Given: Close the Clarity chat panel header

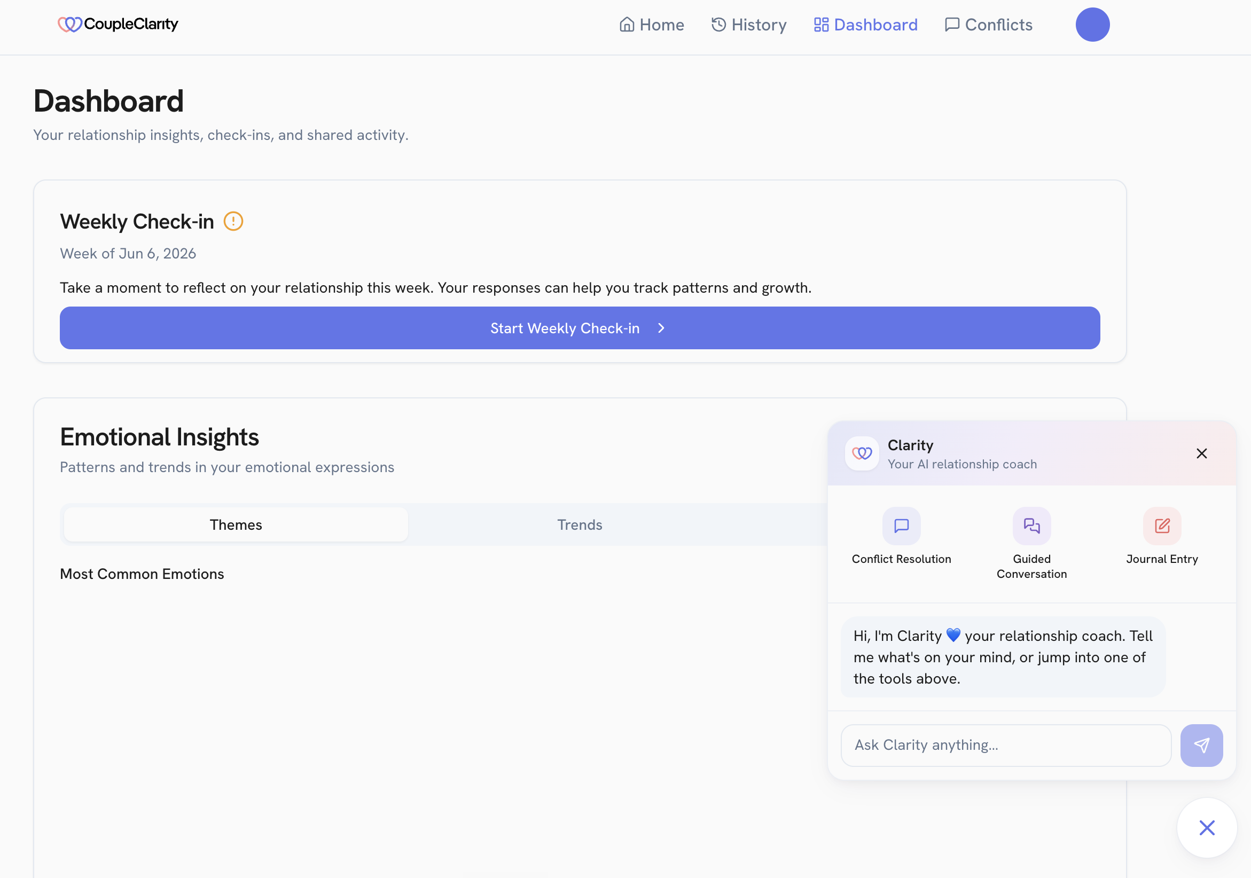Looking at the screenshot, I should click(x=1201, y=453).
